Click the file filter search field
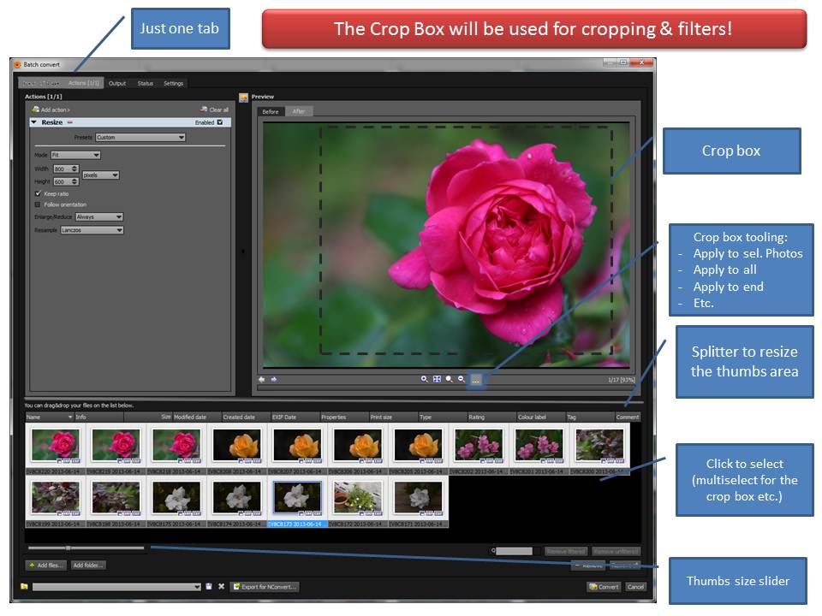The height and width of the screenshot is (616, 822). (x=515, y=551)
